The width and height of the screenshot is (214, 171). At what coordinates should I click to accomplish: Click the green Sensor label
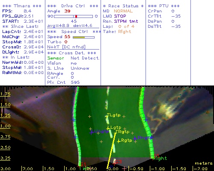pyautogui.click(x=56, y=58)
